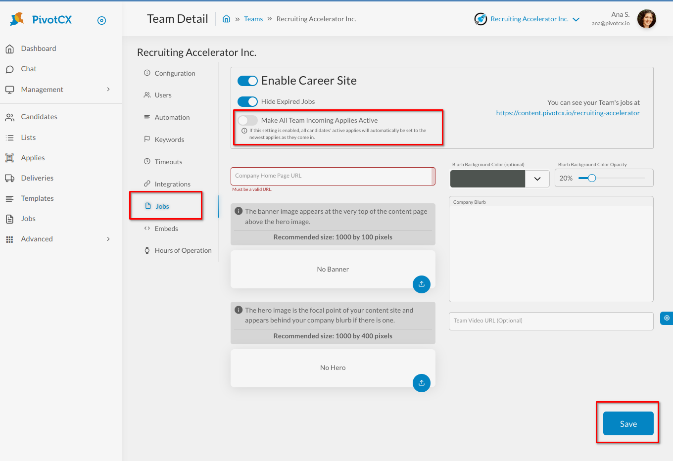
Task: Click the Team Video URL field
Action: tap(551, 321)
